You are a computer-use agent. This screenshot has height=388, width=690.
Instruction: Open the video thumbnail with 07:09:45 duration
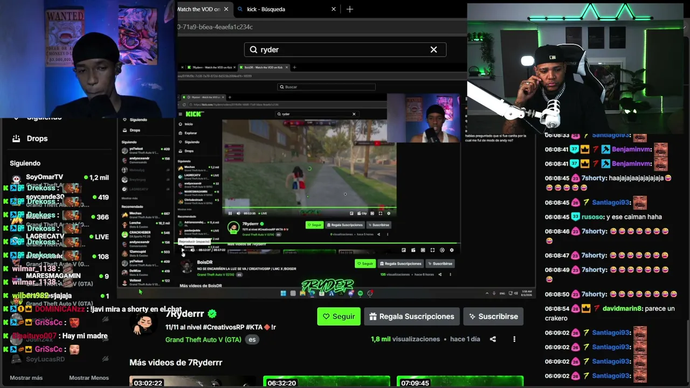[460, 382]
